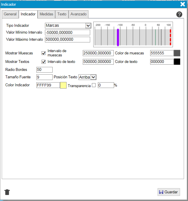
Task: Open the gray Color de muescas swatch
Action: (x=177, y=53)
